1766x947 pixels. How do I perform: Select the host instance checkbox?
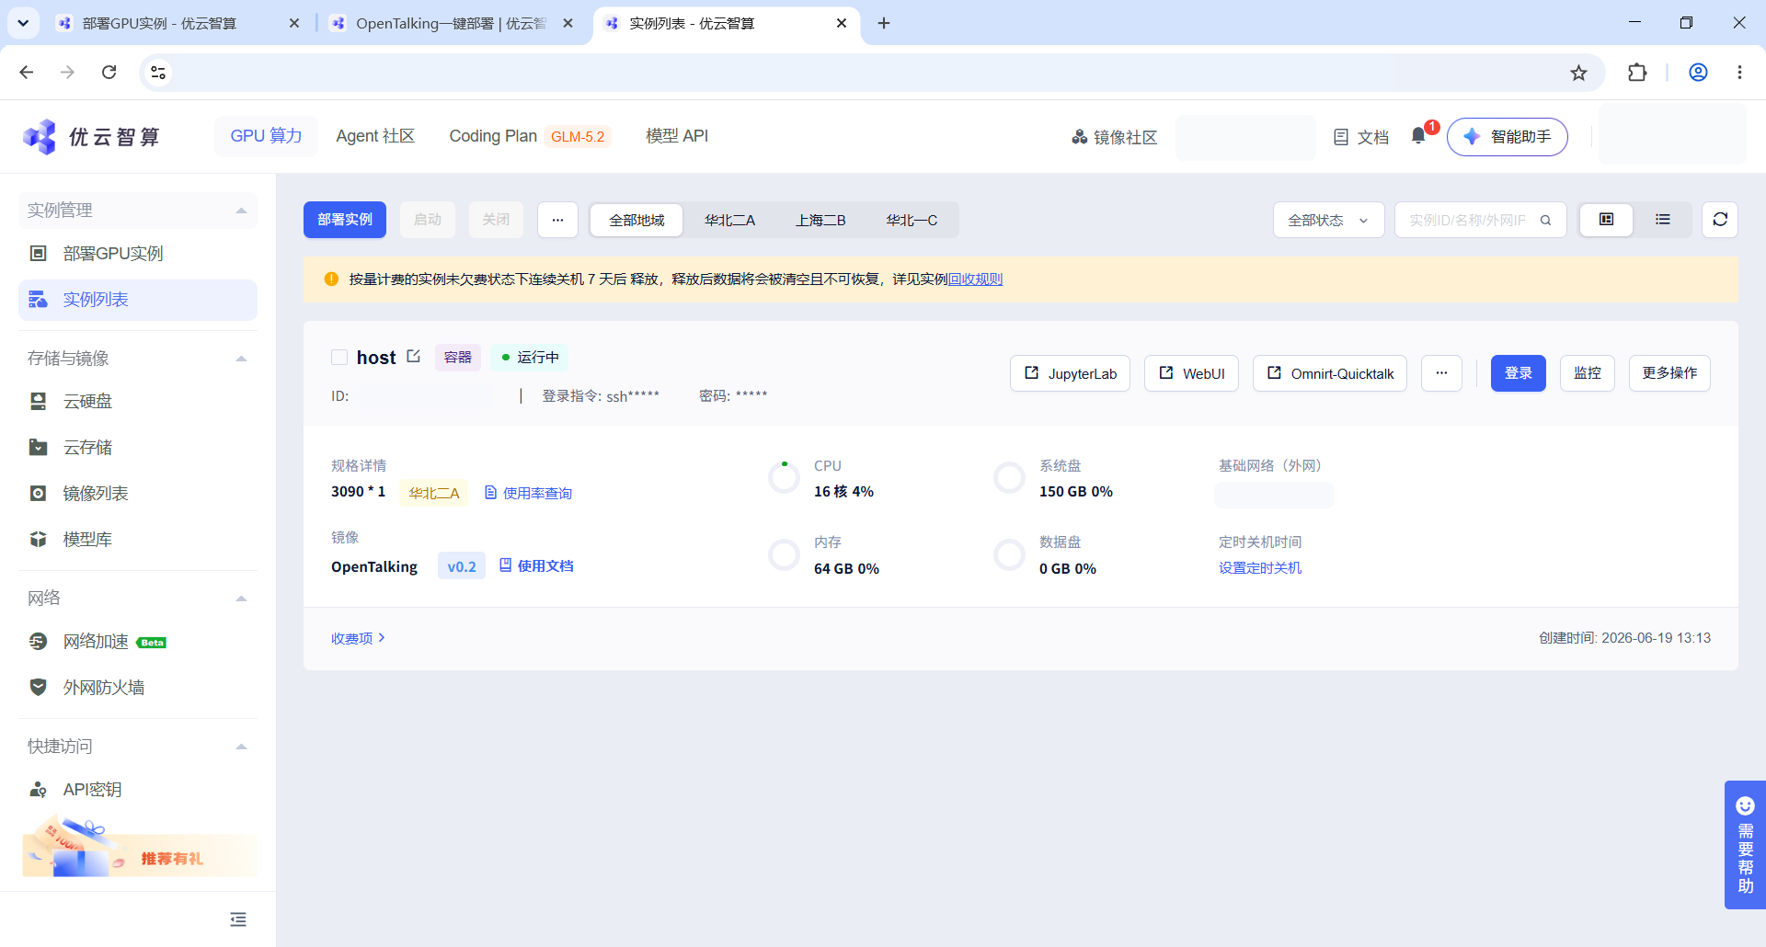click(339, 358)
